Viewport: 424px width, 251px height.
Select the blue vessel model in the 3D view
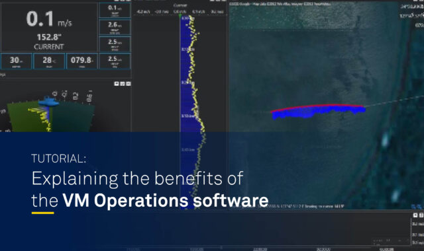click(x=48, y=102)
